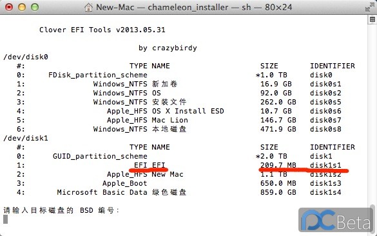377x236 pixels.
Task: Click the red close window button
Action: [9, 7]
